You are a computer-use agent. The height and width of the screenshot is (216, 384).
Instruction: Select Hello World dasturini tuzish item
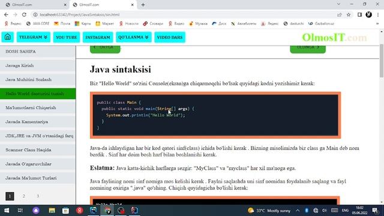(38, 94)
